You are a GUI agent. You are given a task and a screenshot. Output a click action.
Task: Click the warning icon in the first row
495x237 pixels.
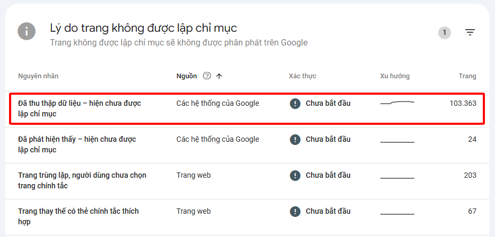295,104
